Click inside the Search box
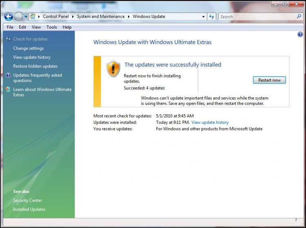Viewport: 306px width, 228px height. [x=257, y=17]
